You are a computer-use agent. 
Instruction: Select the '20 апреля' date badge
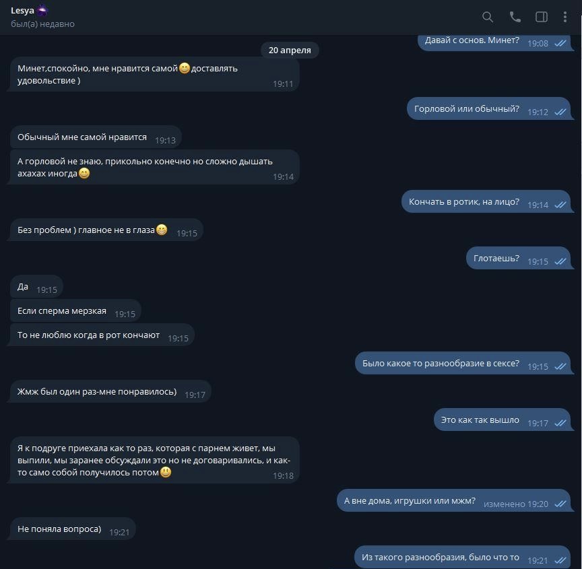click(290, 50)
